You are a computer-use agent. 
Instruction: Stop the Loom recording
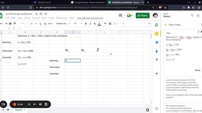(x=15, y=104)
